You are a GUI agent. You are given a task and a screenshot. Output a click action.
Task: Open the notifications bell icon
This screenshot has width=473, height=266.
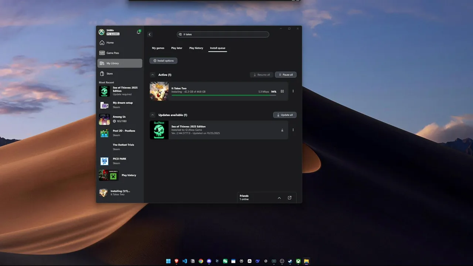click(139, 32)
